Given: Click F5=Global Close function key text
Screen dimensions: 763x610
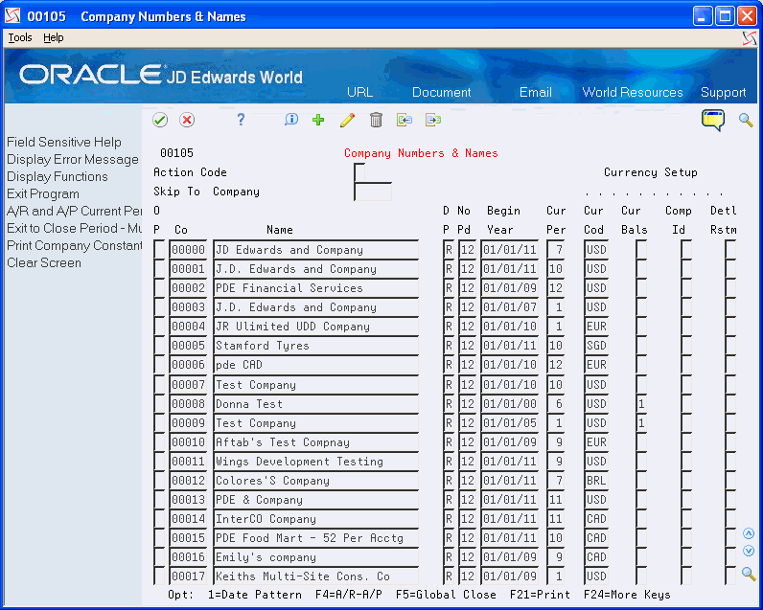Looking at the screenshot, I should pyautogui.click(x=446, y=595).
